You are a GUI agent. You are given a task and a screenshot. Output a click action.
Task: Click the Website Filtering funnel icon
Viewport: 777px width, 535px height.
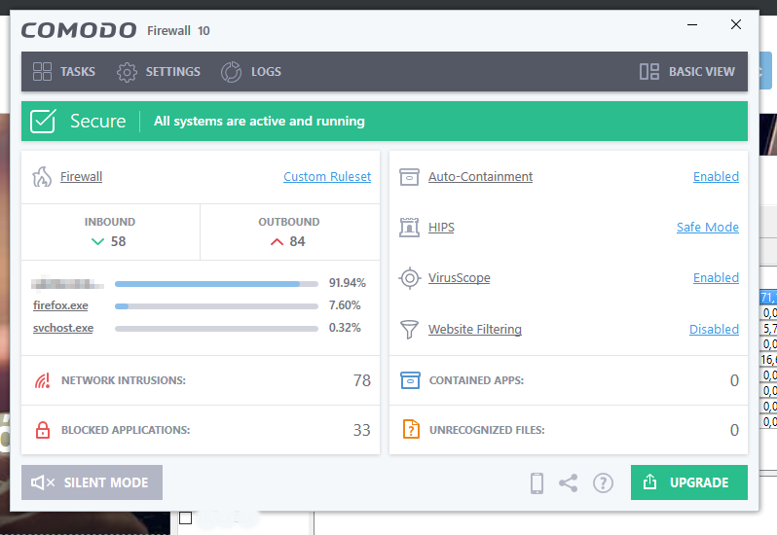[x=409, y=329]
